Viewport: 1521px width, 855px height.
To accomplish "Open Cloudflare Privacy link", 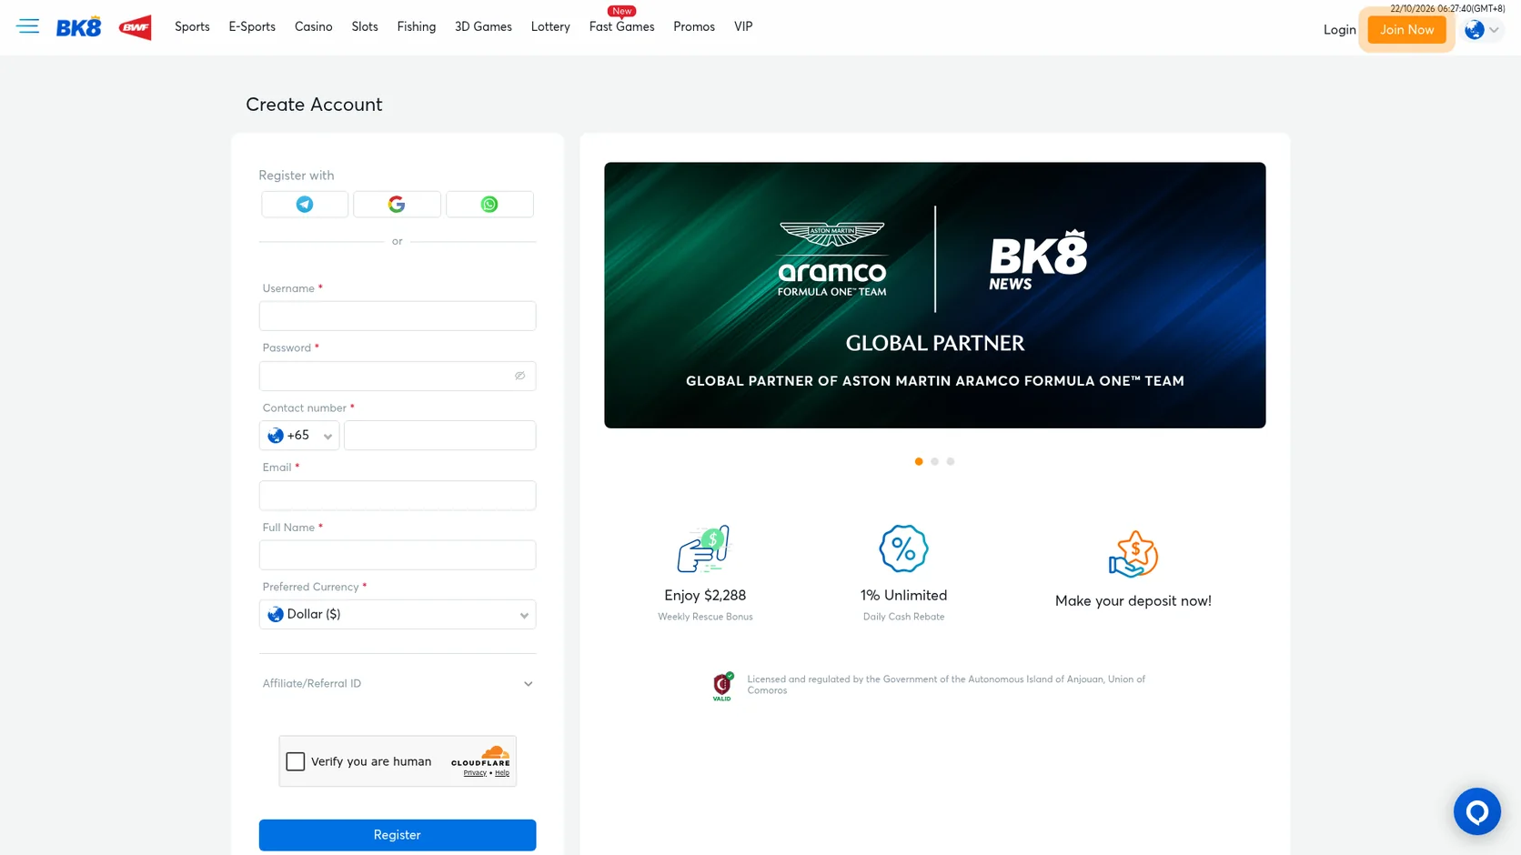I will coord(475,773).
